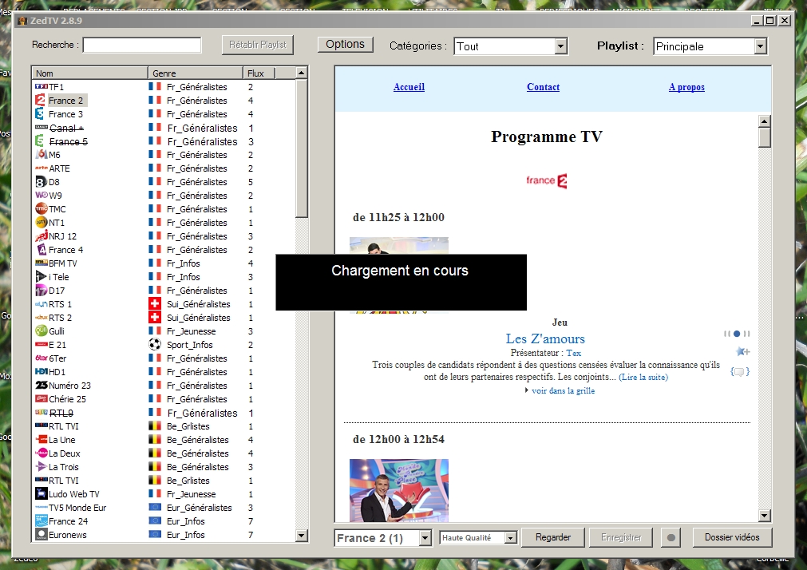Click the blue dot playback indicator
The width and height of the screenshot is (807, 570).
736,334
